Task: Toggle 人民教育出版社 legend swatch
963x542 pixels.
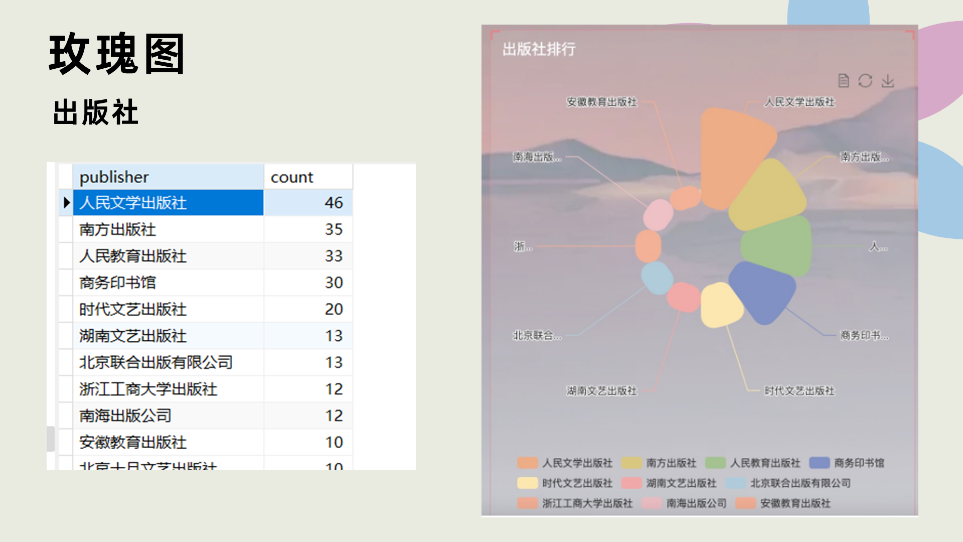Action: pos(715,463)
